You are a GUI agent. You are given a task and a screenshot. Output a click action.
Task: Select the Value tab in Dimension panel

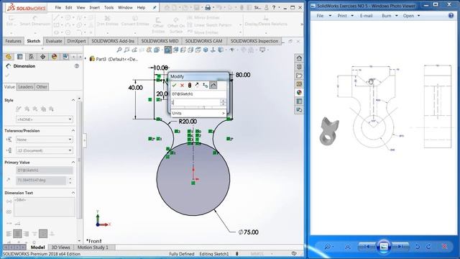[9, 86]
